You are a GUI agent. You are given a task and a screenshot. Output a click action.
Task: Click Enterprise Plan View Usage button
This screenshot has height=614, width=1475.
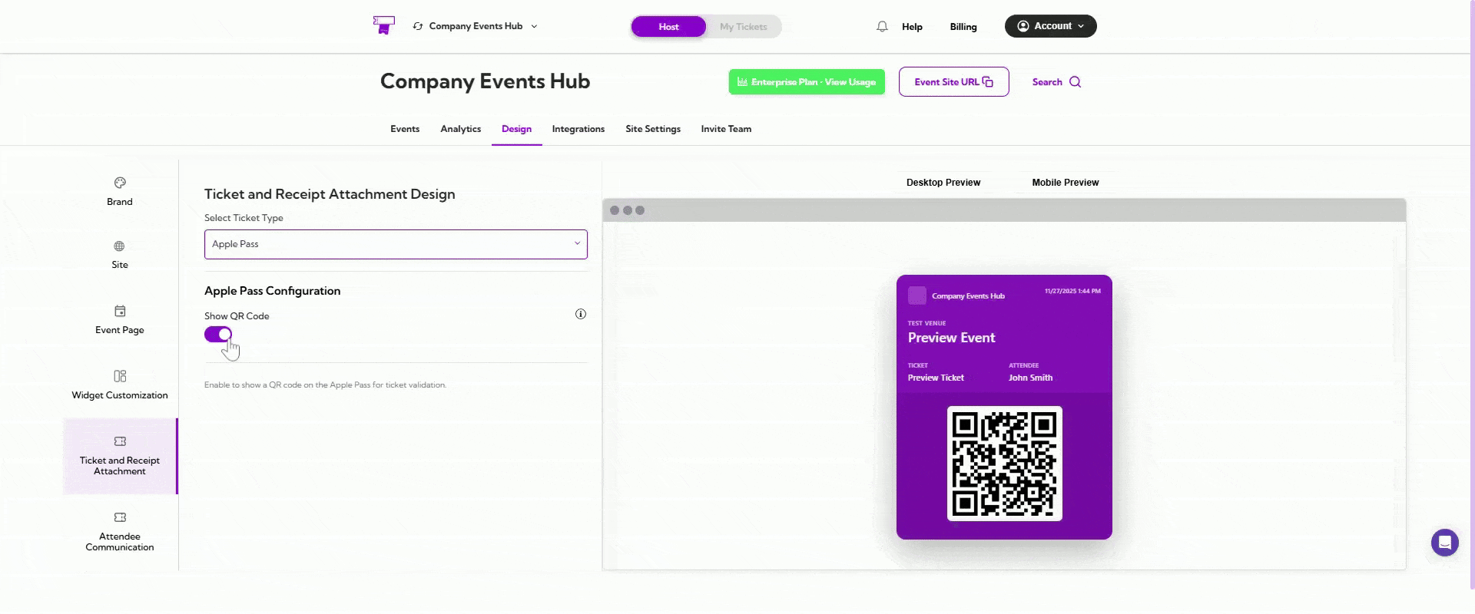(x=807, y=82)
